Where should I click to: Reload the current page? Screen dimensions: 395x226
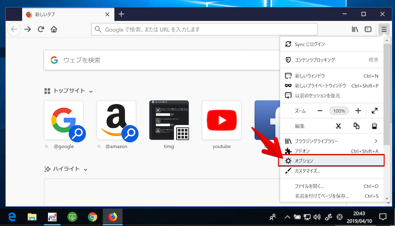pos(41,29)
